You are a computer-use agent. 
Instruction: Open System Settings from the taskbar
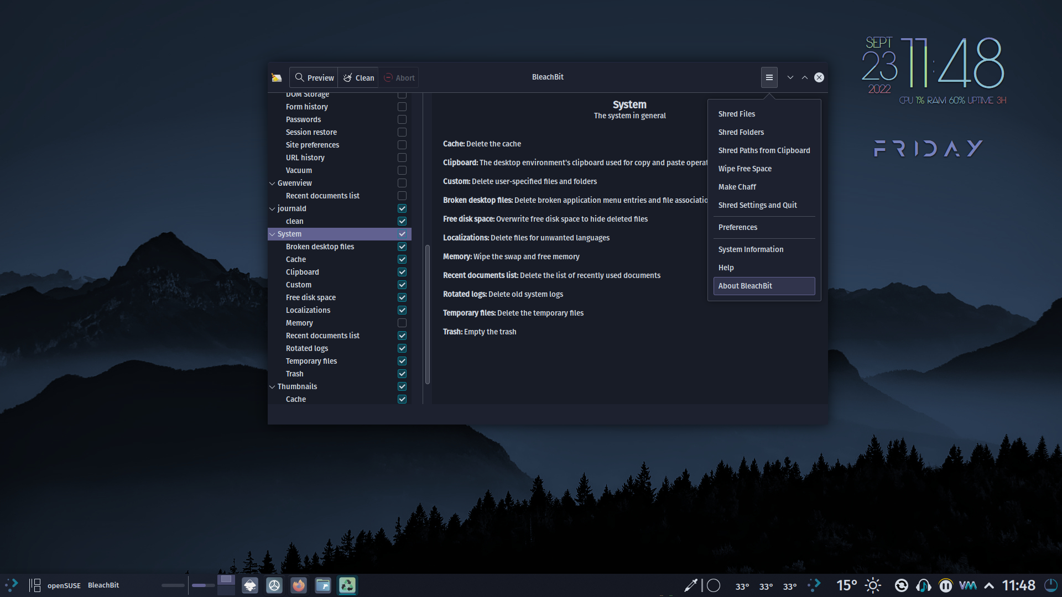[x=274, y=585]
